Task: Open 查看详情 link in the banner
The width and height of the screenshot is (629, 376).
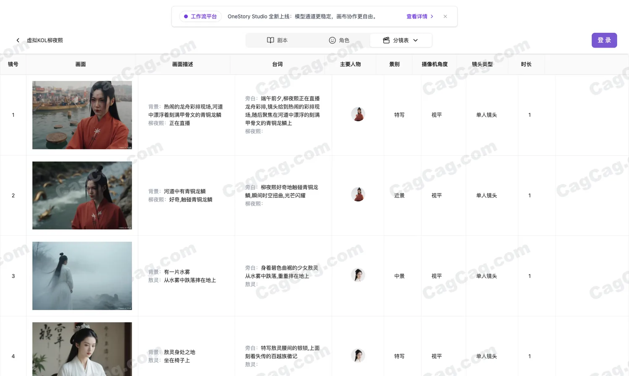Action: (420, 16)
